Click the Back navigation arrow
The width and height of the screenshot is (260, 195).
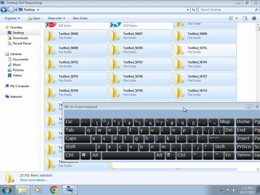[x=4, y=10]
